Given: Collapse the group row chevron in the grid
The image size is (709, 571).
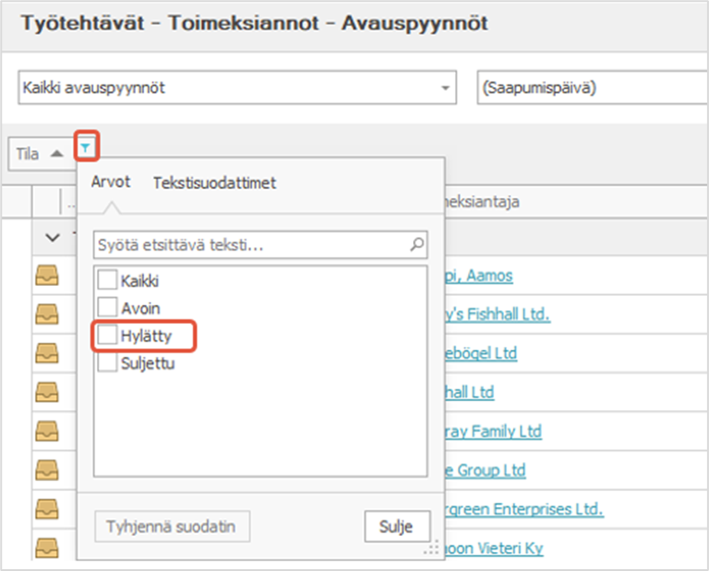Looking at the screenshot, I should pyautogui.click(x=50, y=236).
